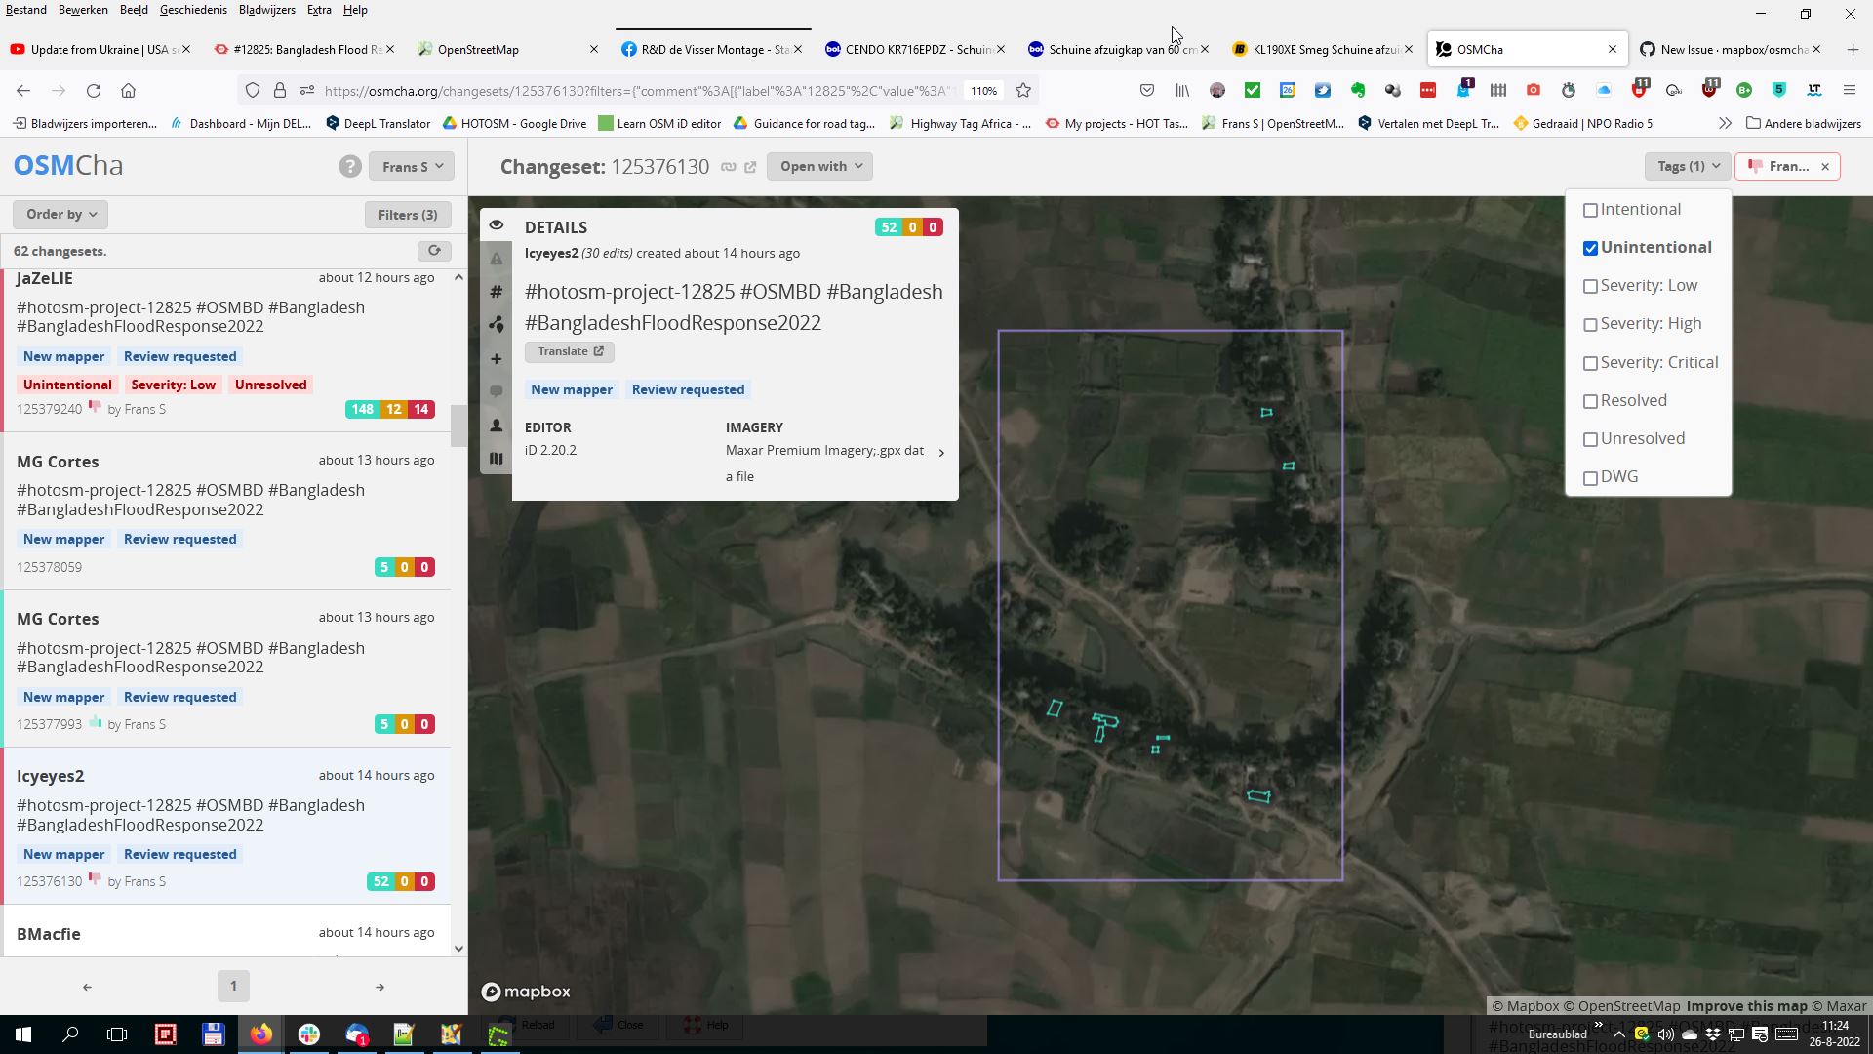Open the tags (#) panel in sidebar
This screenshot has height=1054, width=1873.
point(497,292)
